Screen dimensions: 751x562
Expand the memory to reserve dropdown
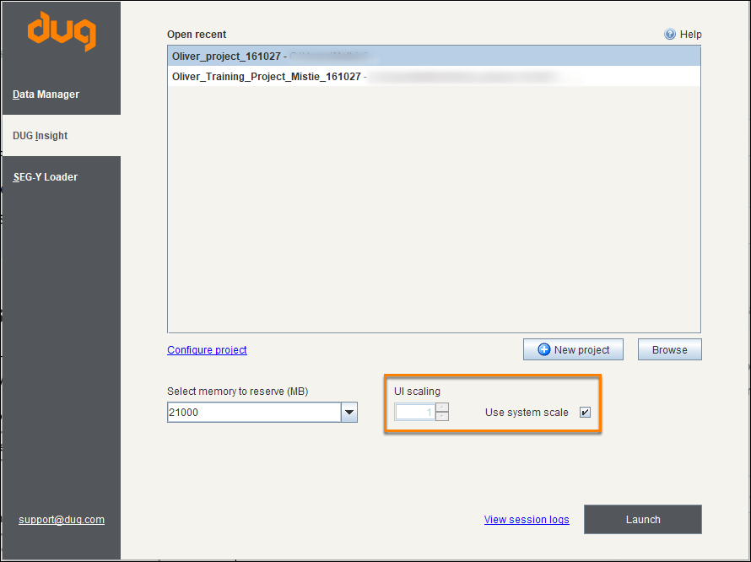349,412
